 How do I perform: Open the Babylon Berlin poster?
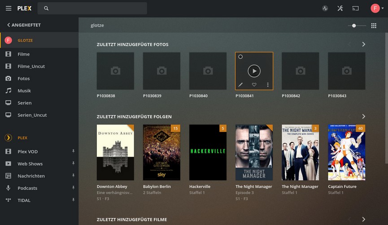point(161,152)
